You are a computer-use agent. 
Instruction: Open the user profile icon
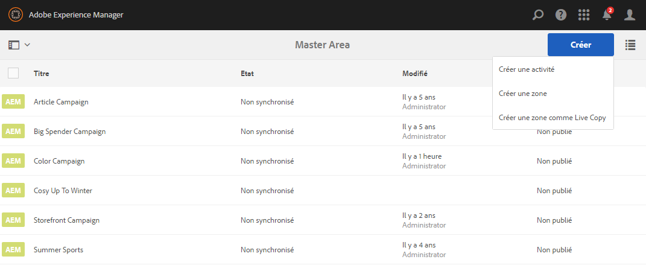coord(630,15)
